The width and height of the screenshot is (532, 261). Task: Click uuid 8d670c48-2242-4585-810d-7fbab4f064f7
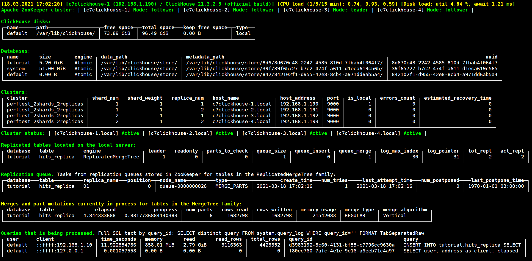(445, 63)
